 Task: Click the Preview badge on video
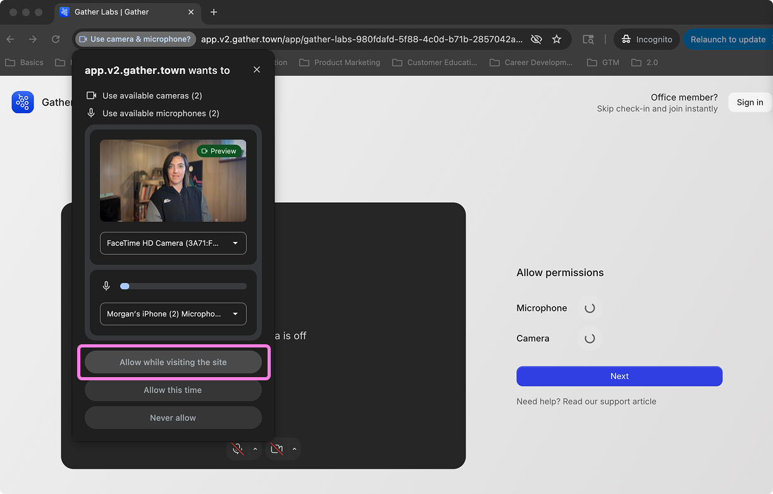[x=219, y=151]
